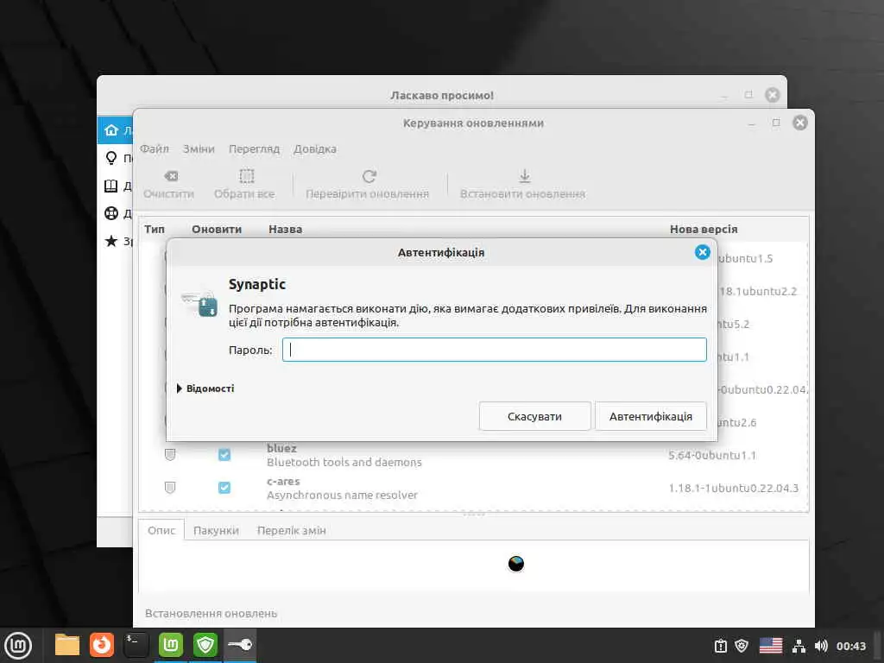Maximize the Ласкаво просимо window

coord(748,95)
